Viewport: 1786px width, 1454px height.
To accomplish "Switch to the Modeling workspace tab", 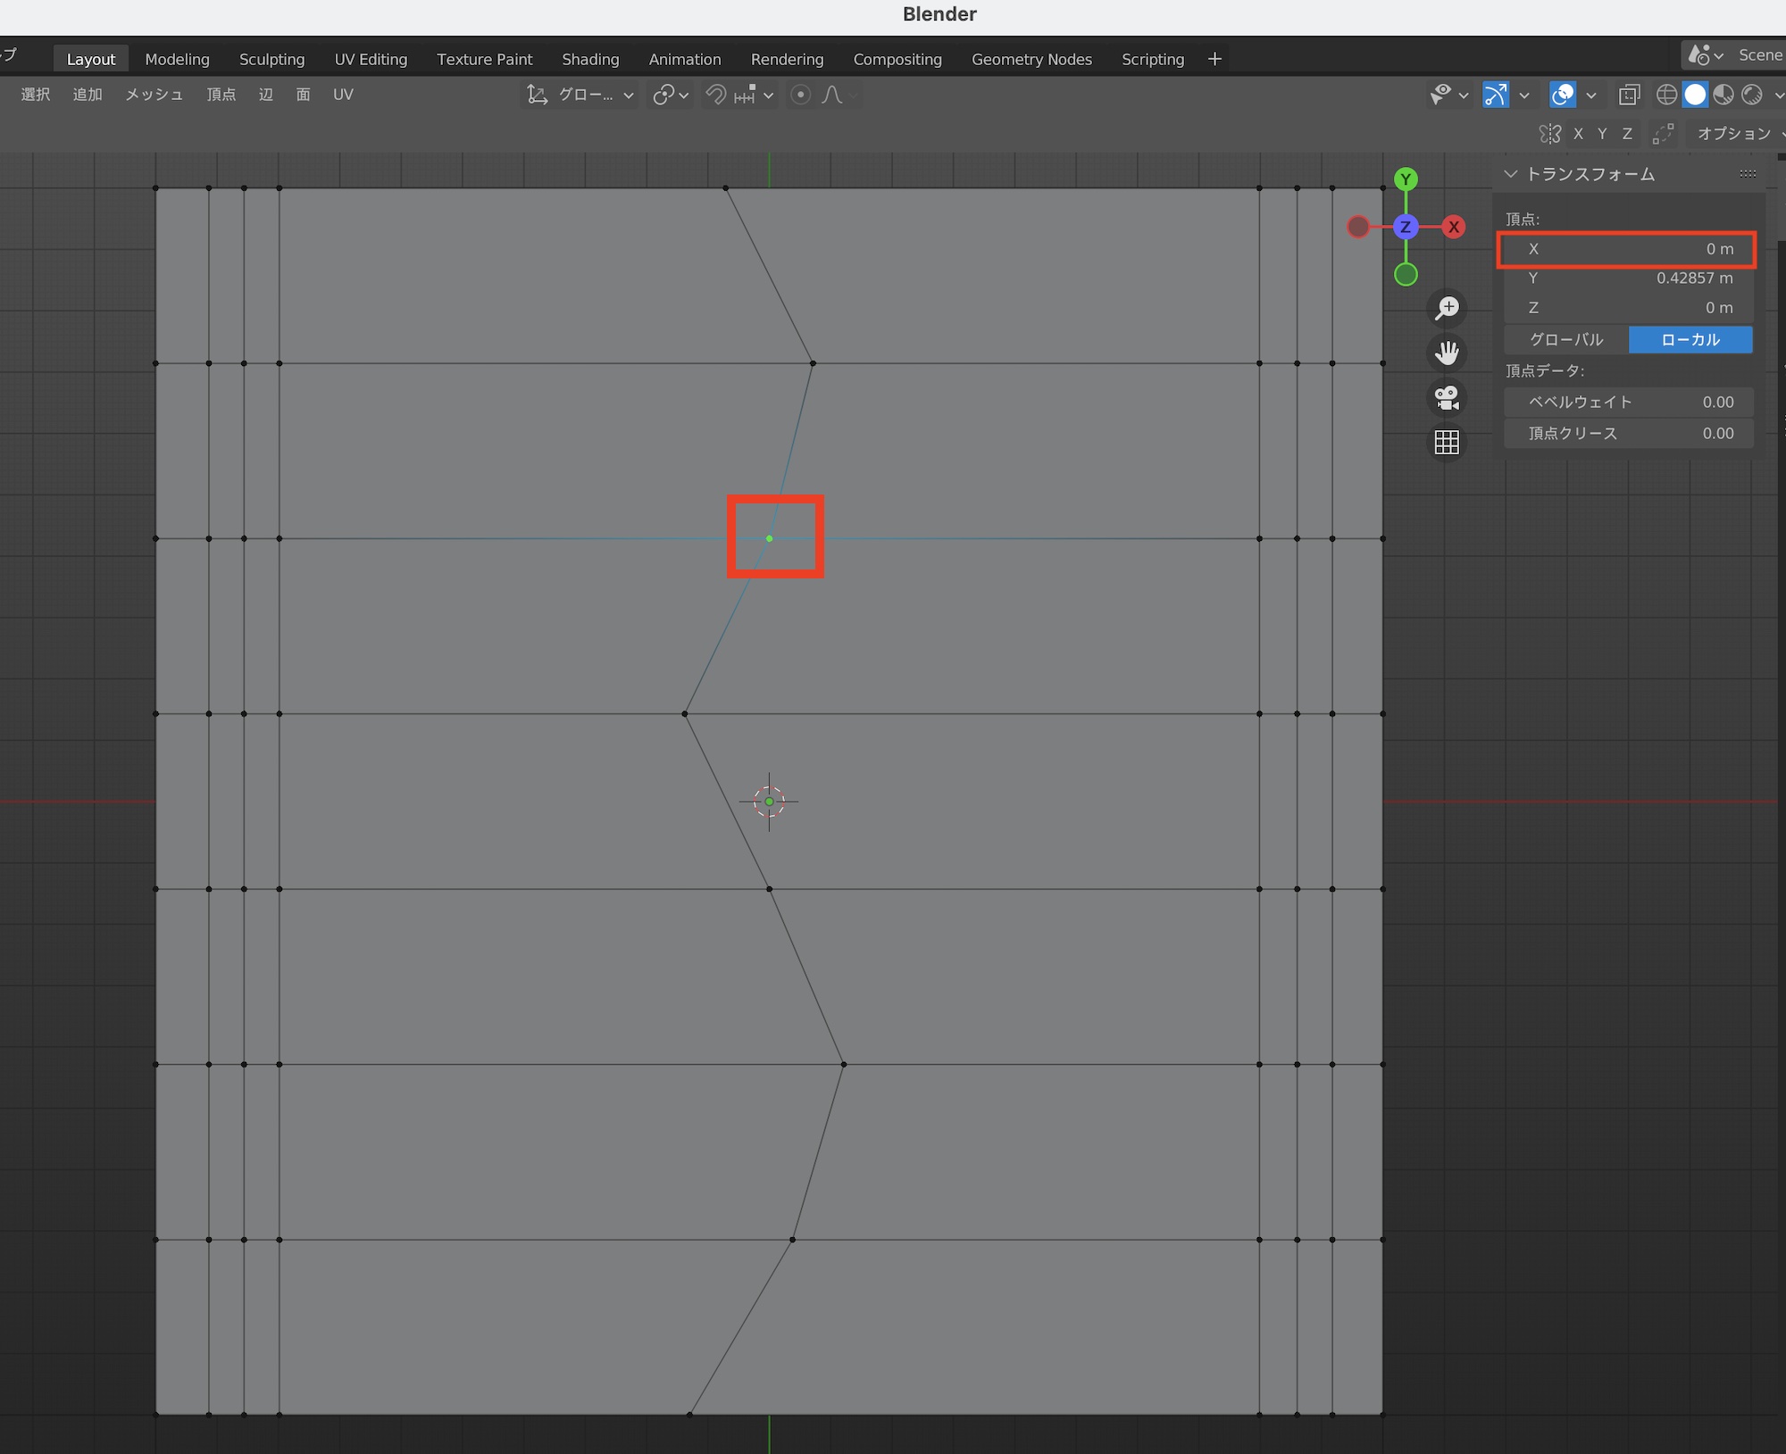I will pyautogui.click(x=177, y=59).
